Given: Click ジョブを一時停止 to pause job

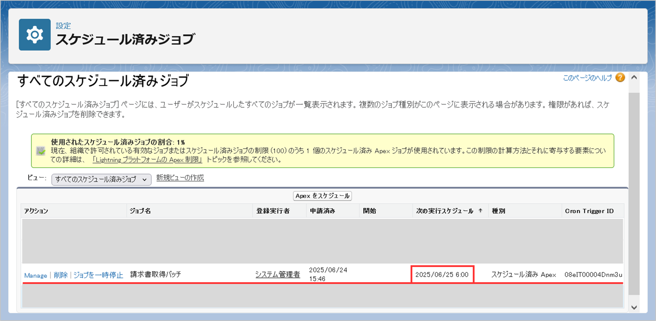Looking at the screenshot, I should click(x=98, y=275).
